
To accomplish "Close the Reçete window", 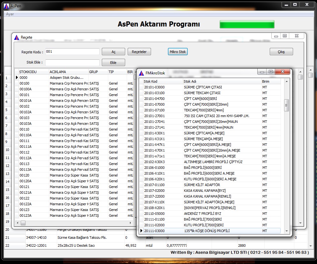I will (297, 36).
